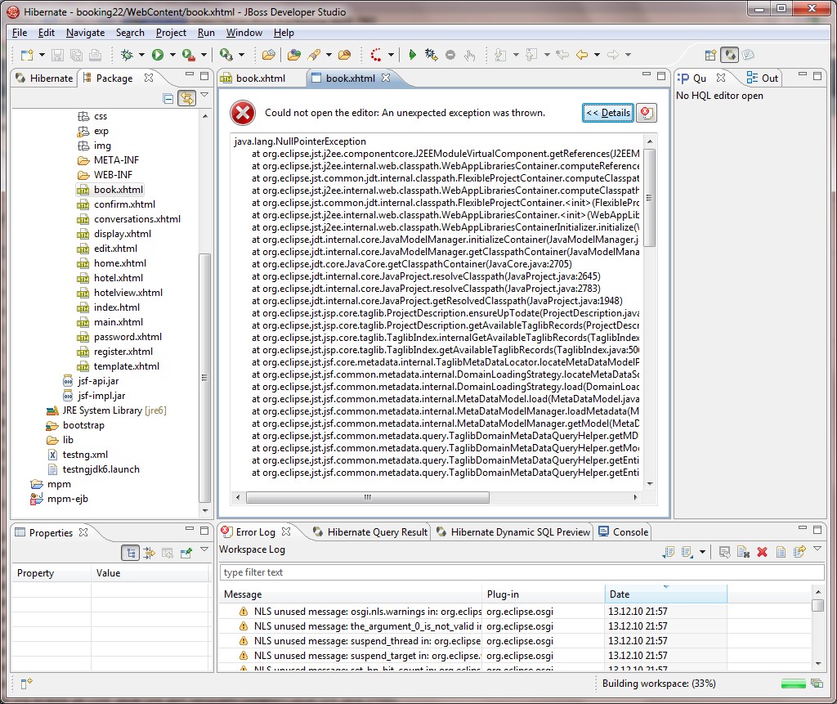
Task: Click the green Run launch icon
Action: tap(158, 55)
